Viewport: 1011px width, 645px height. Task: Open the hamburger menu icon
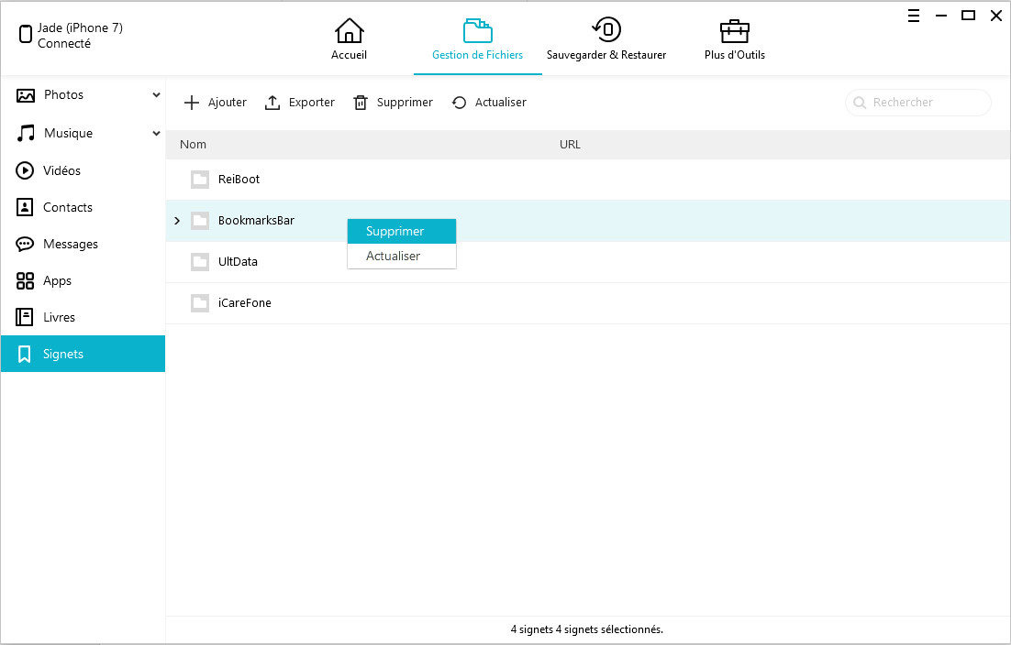914,16
